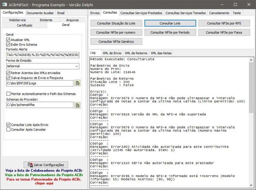Click the Consultar Situação do Lote button
The image size is (256, 190).
(116, 23)
